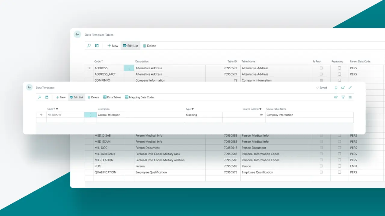
Task: Click the share to Excel icon
Action: (336, 97)
